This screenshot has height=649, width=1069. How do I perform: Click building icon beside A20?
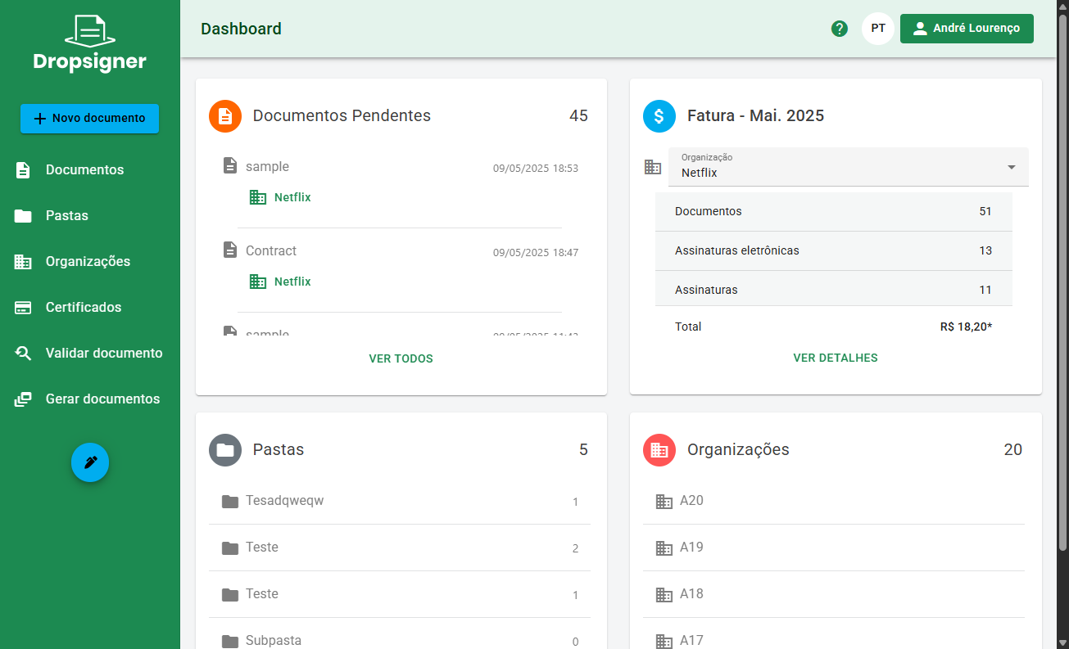664,501
